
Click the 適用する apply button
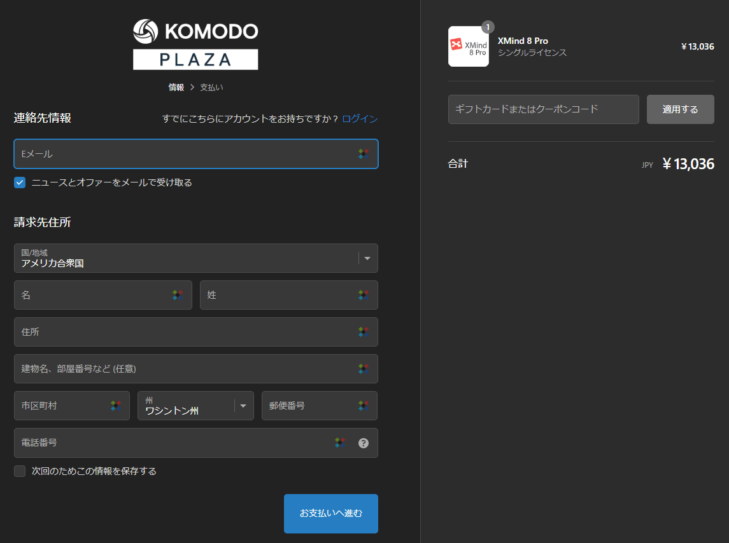click(x=680, y=109)
